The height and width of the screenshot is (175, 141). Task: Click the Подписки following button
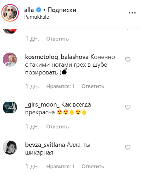pyautogui.click(x=62, y=10)
